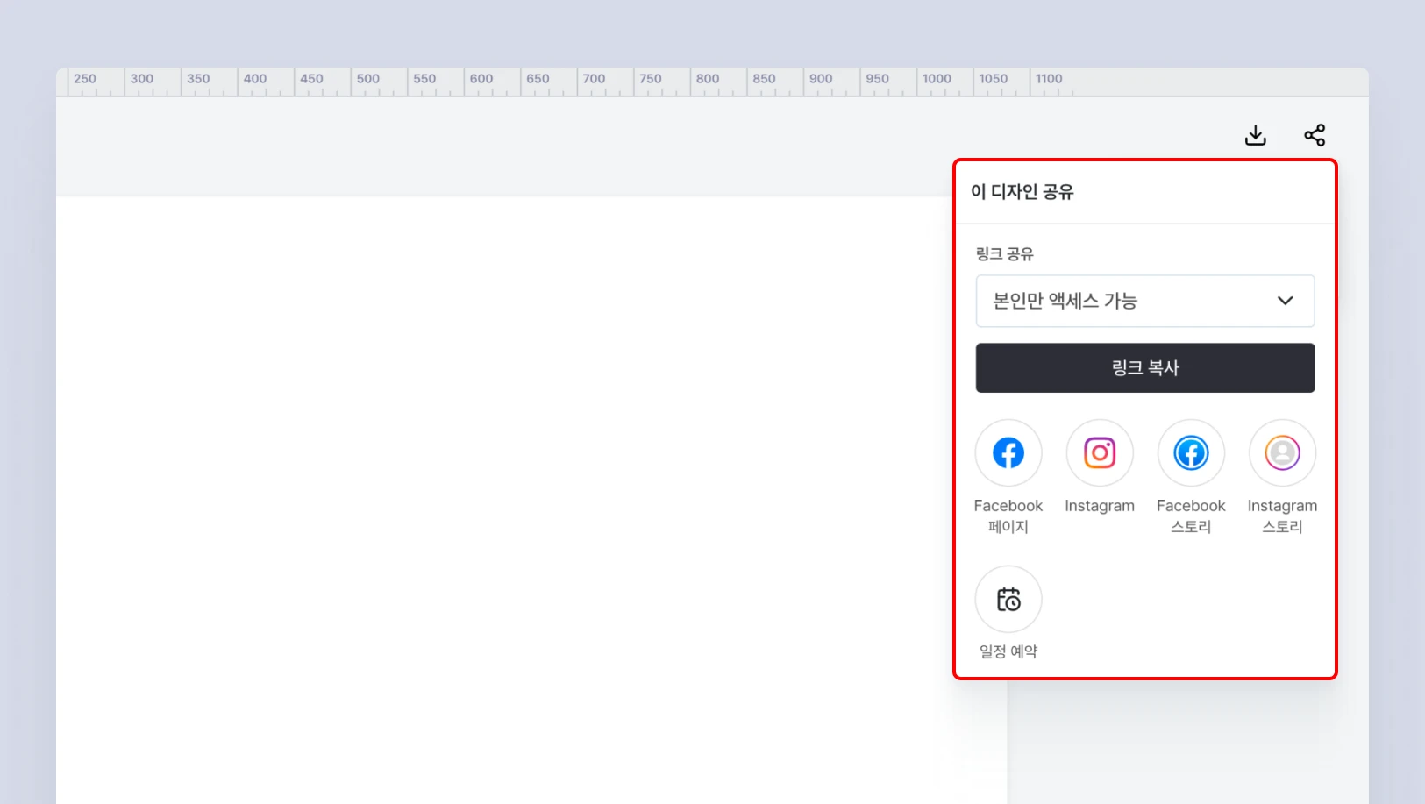Share to Facebook 페이지
Image resolution: width=1425 pixels, height=804 pixels.
(1008, 453)
